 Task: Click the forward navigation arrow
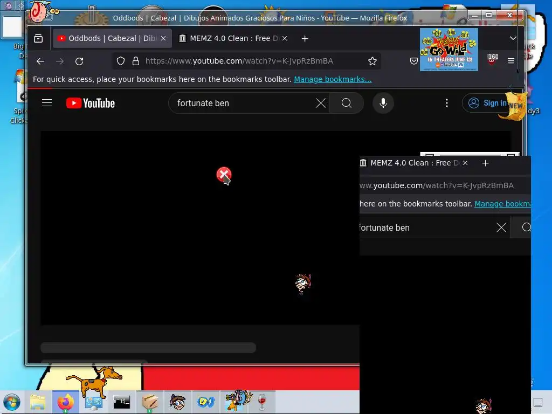click(60, 61)
